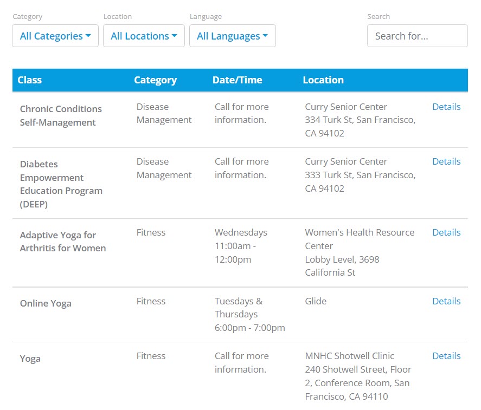Viewport: 481px width, 410px height.
Task: Select the Diabetes Empowerment Education Program title
Action: (x=61, y=184)
